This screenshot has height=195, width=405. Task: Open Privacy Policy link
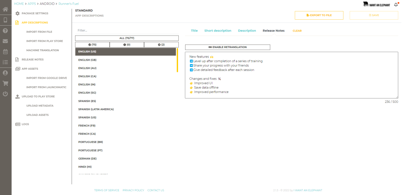pos(133,191)
